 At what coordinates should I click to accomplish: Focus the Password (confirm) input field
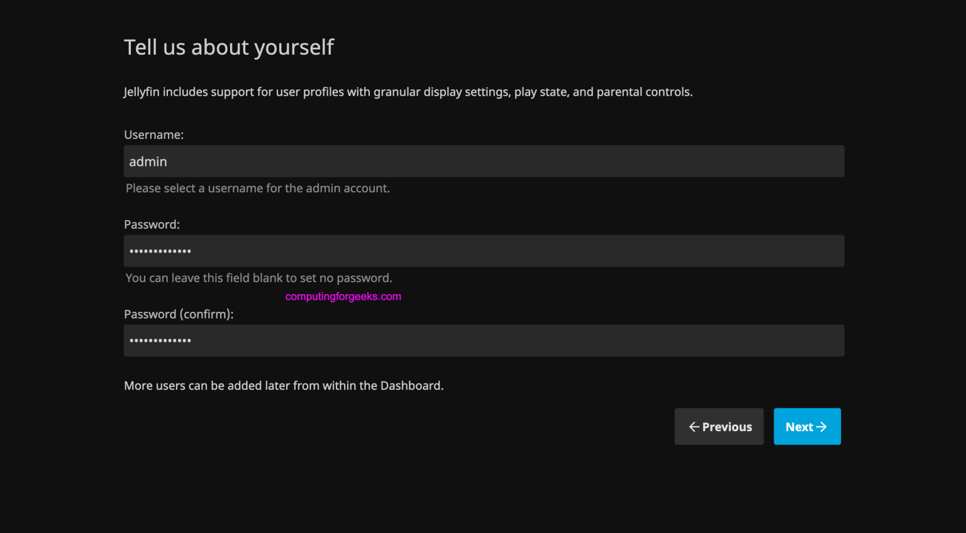click(x=484, y=341)
